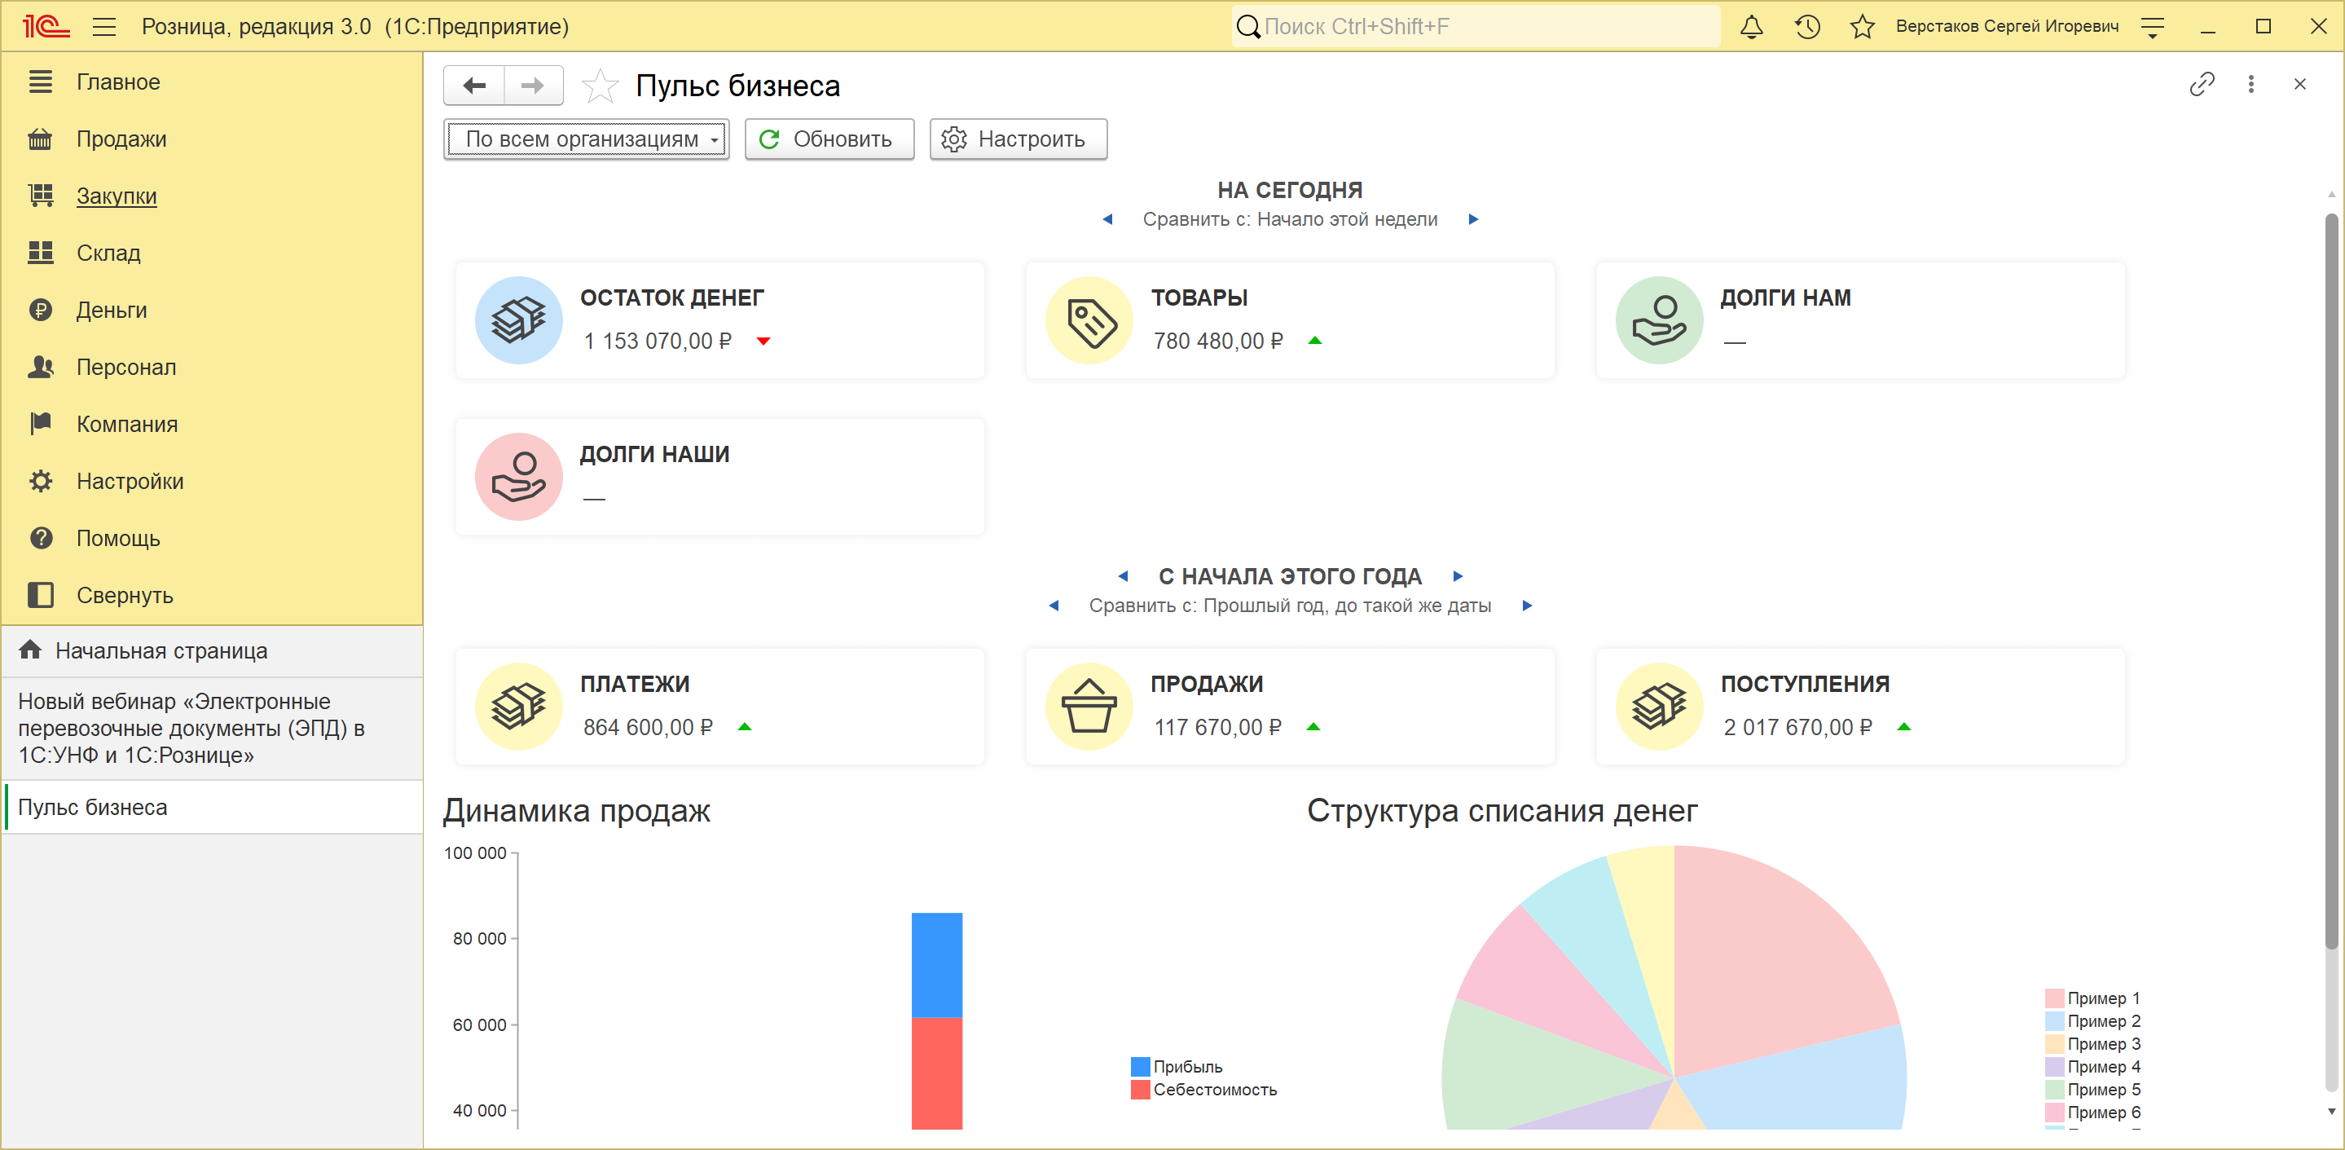Previous period before С начала этого года
This screenshot has width=2345, height=1150.
[1124, 576]
